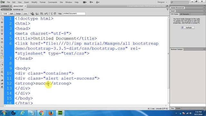Click the Outdent Code icon
206x116 pixels.
coord(2,84)
